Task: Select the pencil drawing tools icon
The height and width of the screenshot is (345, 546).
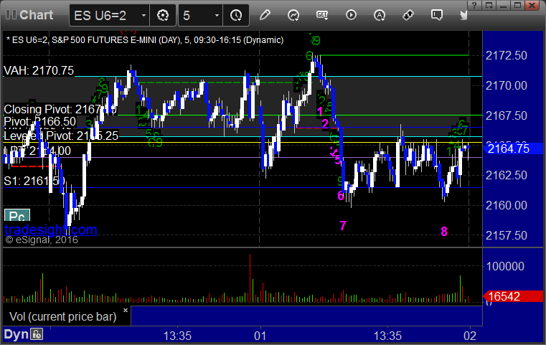Action: (x=265, y=15)
